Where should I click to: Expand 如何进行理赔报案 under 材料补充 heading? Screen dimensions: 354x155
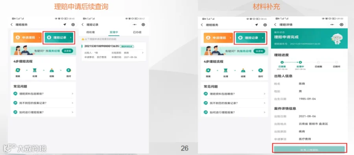235,112
